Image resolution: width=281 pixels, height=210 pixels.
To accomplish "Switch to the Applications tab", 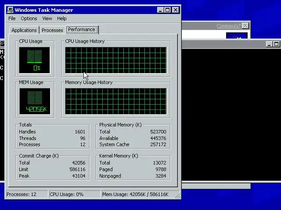I will 24,30.
